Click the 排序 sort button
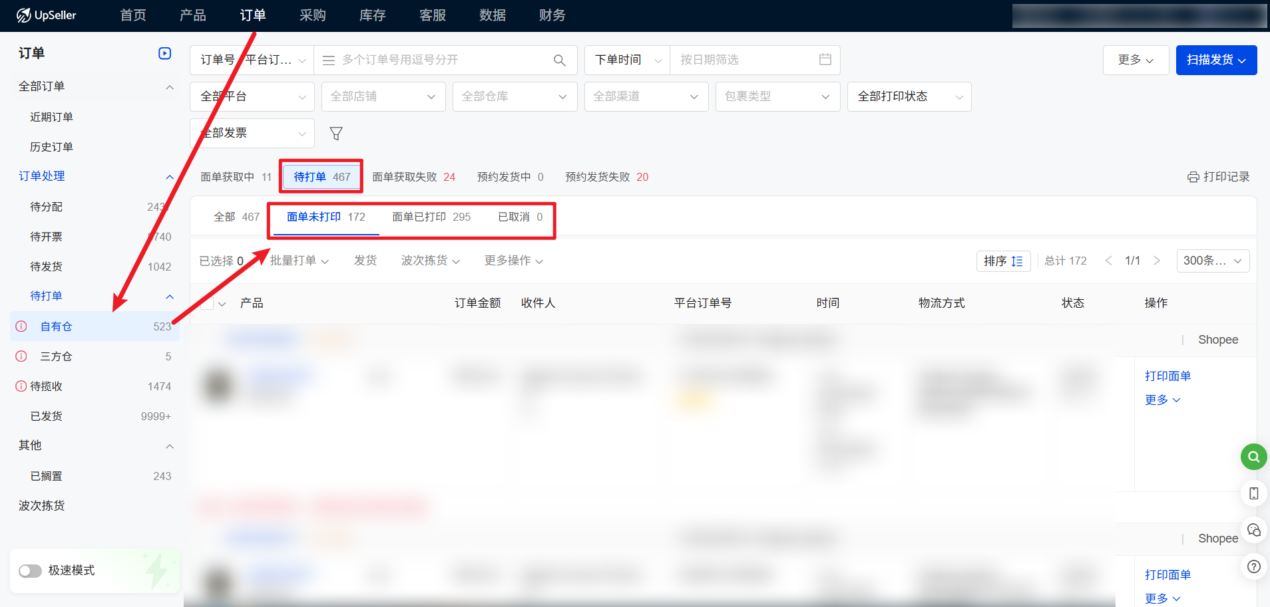Image resolution: width=1270 pixels, height=607 pixels. click(1002, 261)
